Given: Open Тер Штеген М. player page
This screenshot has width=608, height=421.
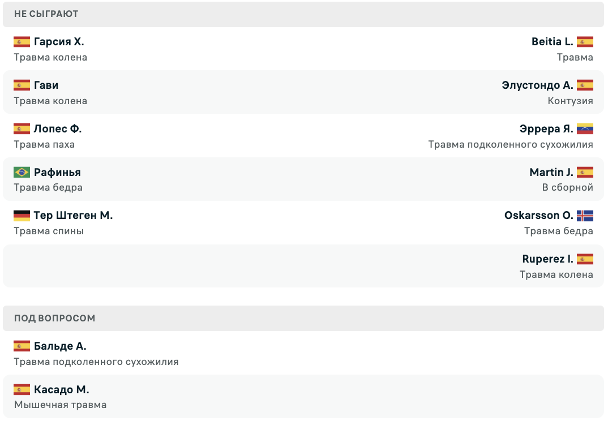Looking at the screenshot, I should click(73, 216).
